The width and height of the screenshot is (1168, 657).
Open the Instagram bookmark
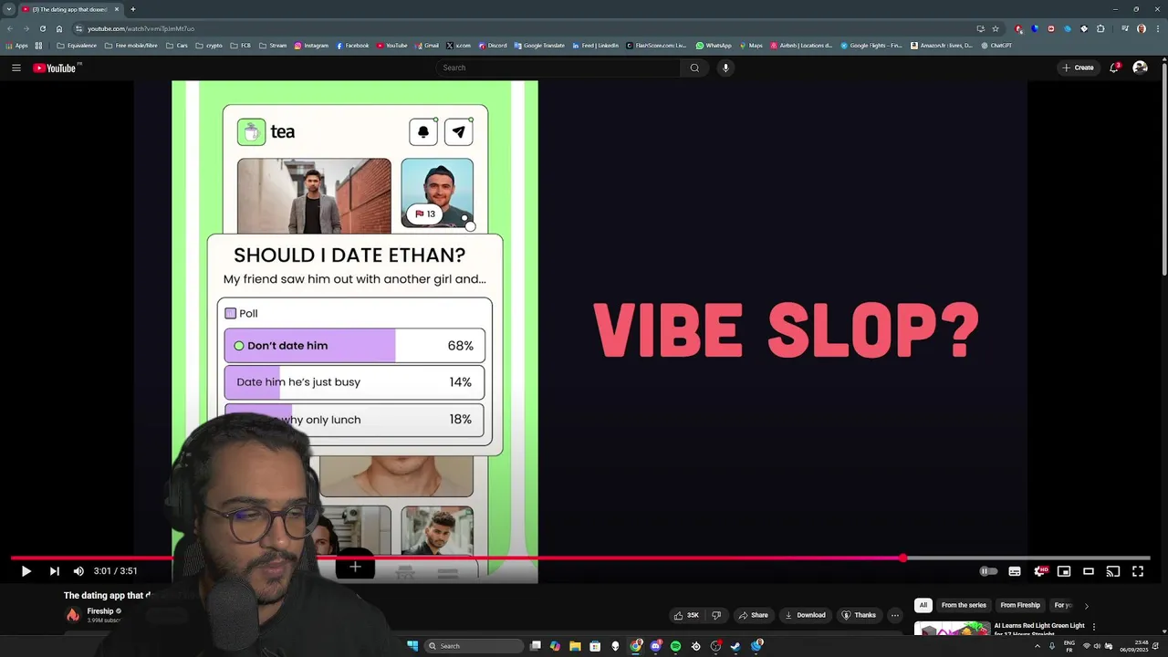pos(311,46)
